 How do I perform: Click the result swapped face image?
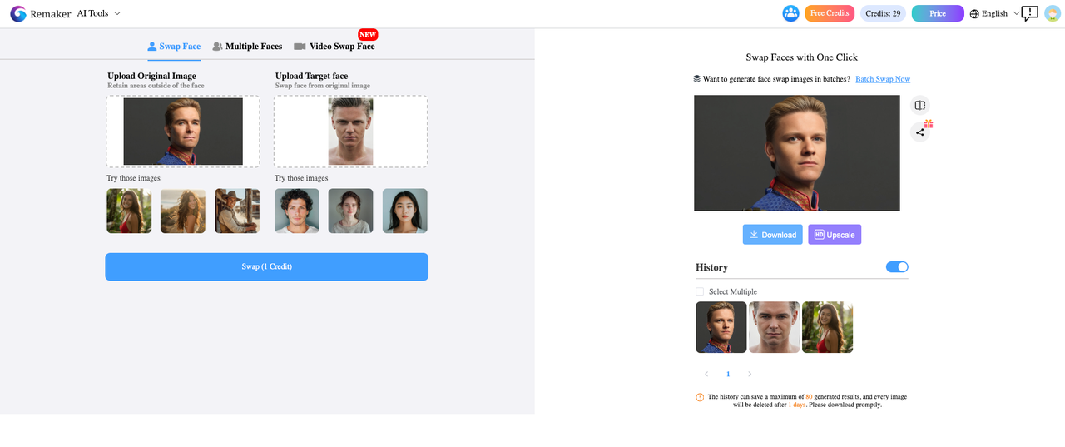[797, 153]
